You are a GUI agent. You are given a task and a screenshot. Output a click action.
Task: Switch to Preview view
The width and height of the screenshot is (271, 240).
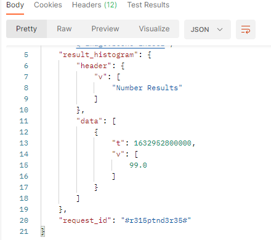(105, 29)
